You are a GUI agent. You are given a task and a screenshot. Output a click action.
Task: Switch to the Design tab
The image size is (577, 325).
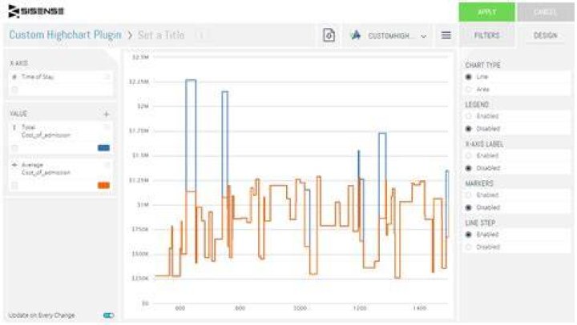coord(546,35)
